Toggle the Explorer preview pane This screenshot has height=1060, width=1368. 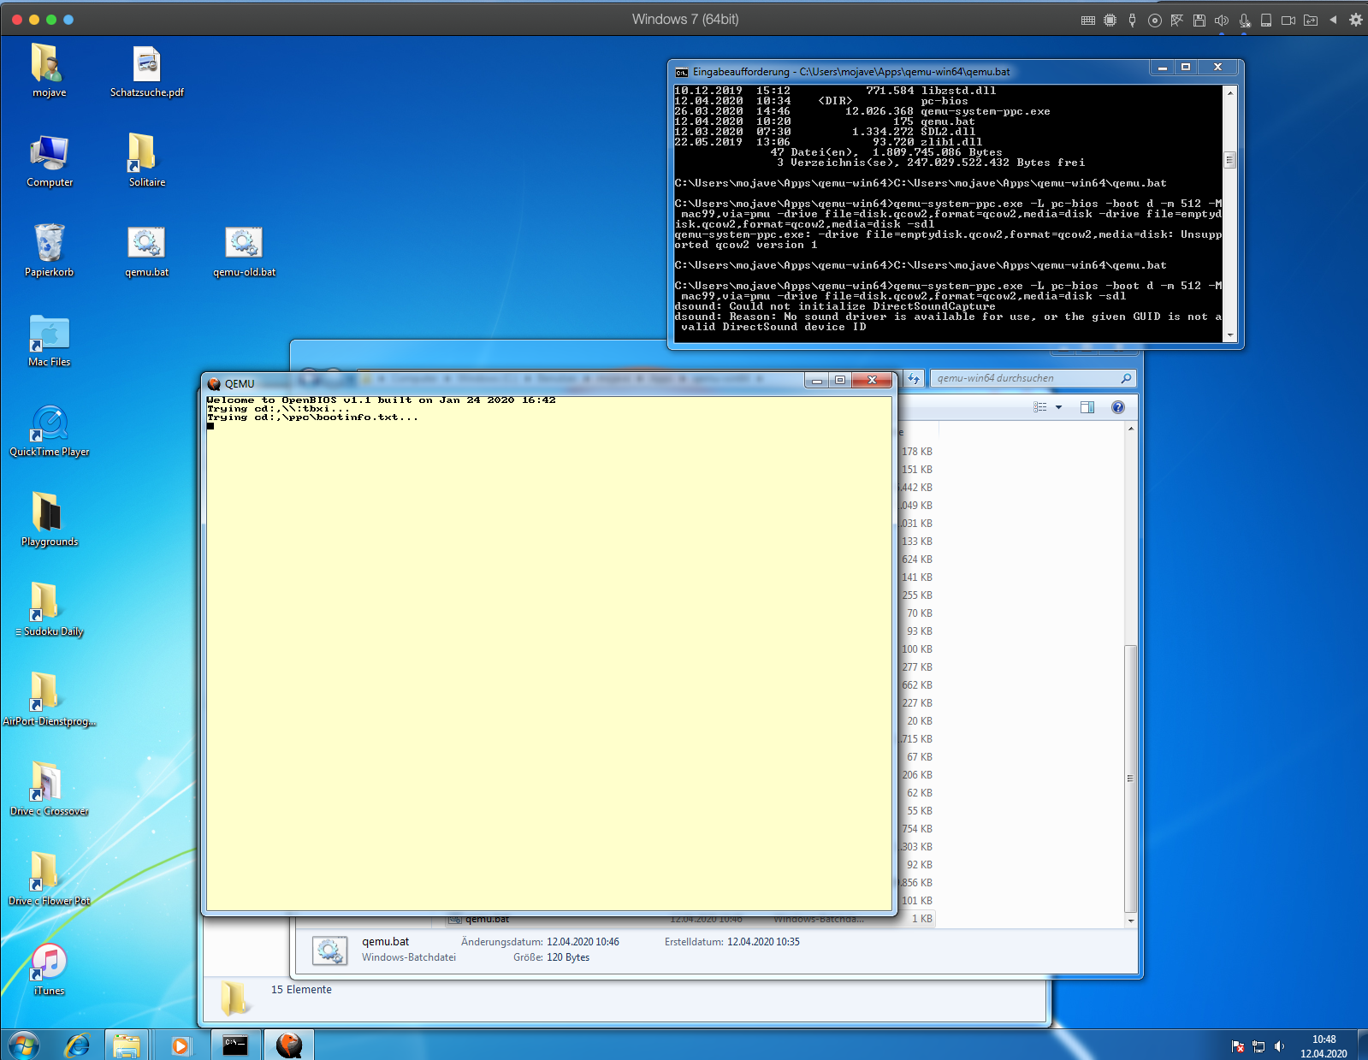(x=1087, y=407)
